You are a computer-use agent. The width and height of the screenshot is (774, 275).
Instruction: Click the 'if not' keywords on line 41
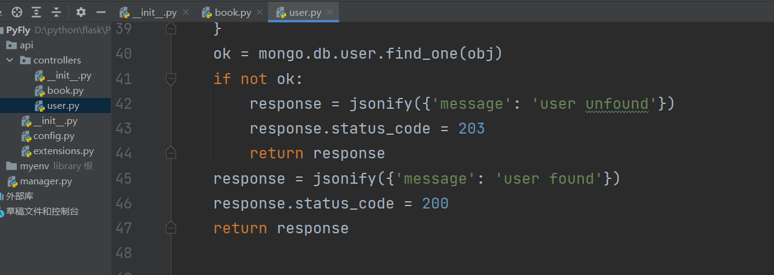pos(240,79)
